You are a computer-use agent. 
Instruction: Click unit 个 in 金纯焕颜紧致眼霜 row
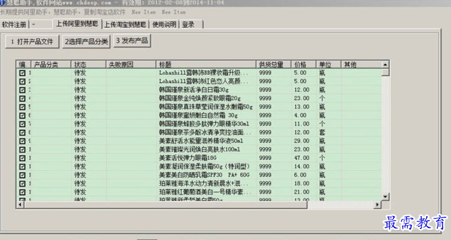point(322,98)
